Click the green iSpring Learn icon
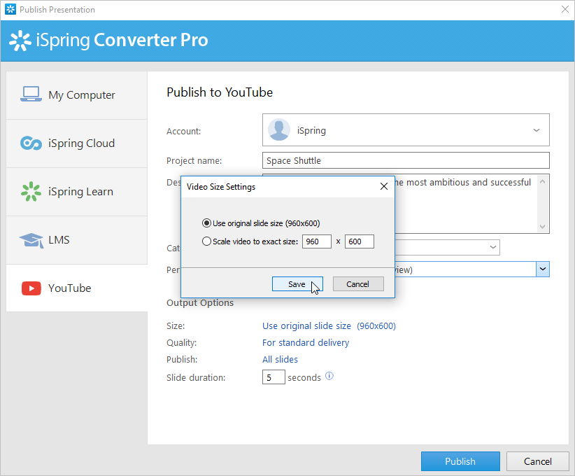The image size is (575, 476). [x=31, y=192]
